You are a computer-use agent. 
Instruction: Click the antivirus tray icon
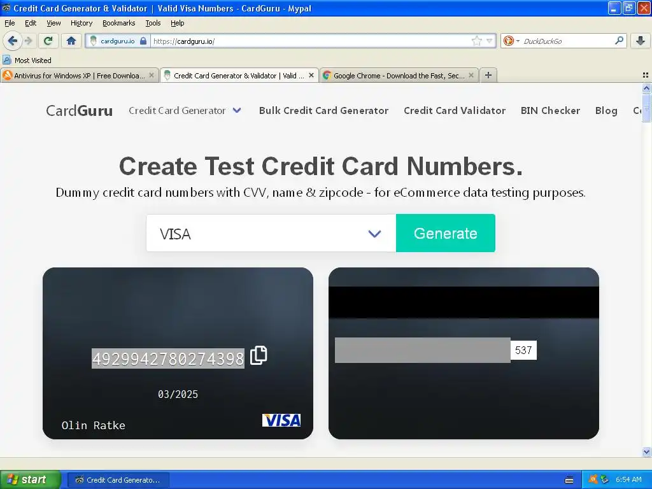tap(593, 479)
